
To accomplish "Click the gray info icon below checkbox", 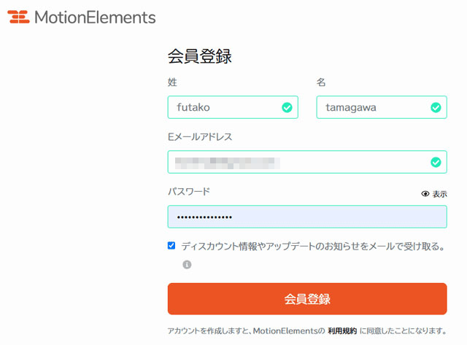I will tap(187, 264).
